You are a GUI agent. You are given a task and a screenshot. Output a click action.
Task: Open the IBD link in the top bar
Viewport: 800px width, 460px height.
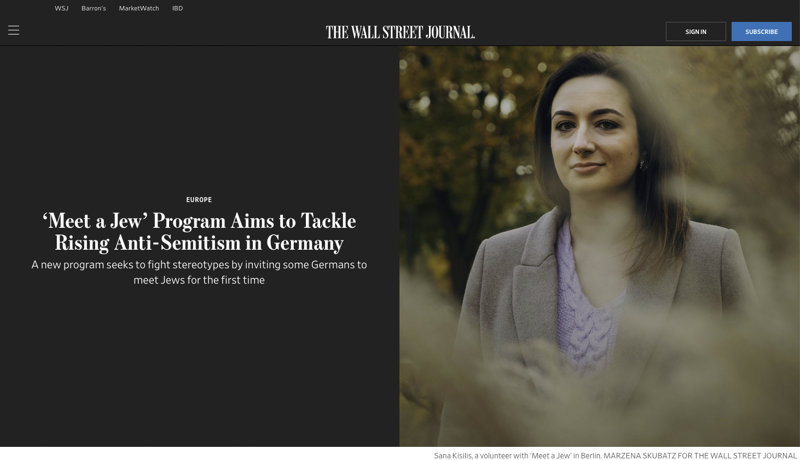click(177, 8)
